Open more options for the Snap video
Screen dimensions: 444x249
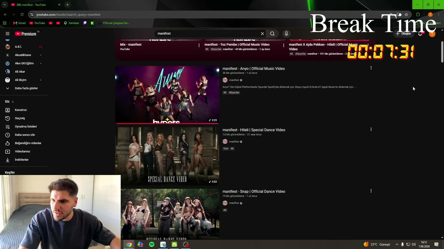[371, 191]
